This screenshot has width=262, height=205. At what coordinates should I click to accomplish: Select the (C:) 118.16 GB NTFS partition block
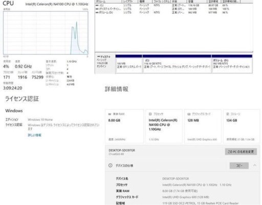click(x=177, y=64)
